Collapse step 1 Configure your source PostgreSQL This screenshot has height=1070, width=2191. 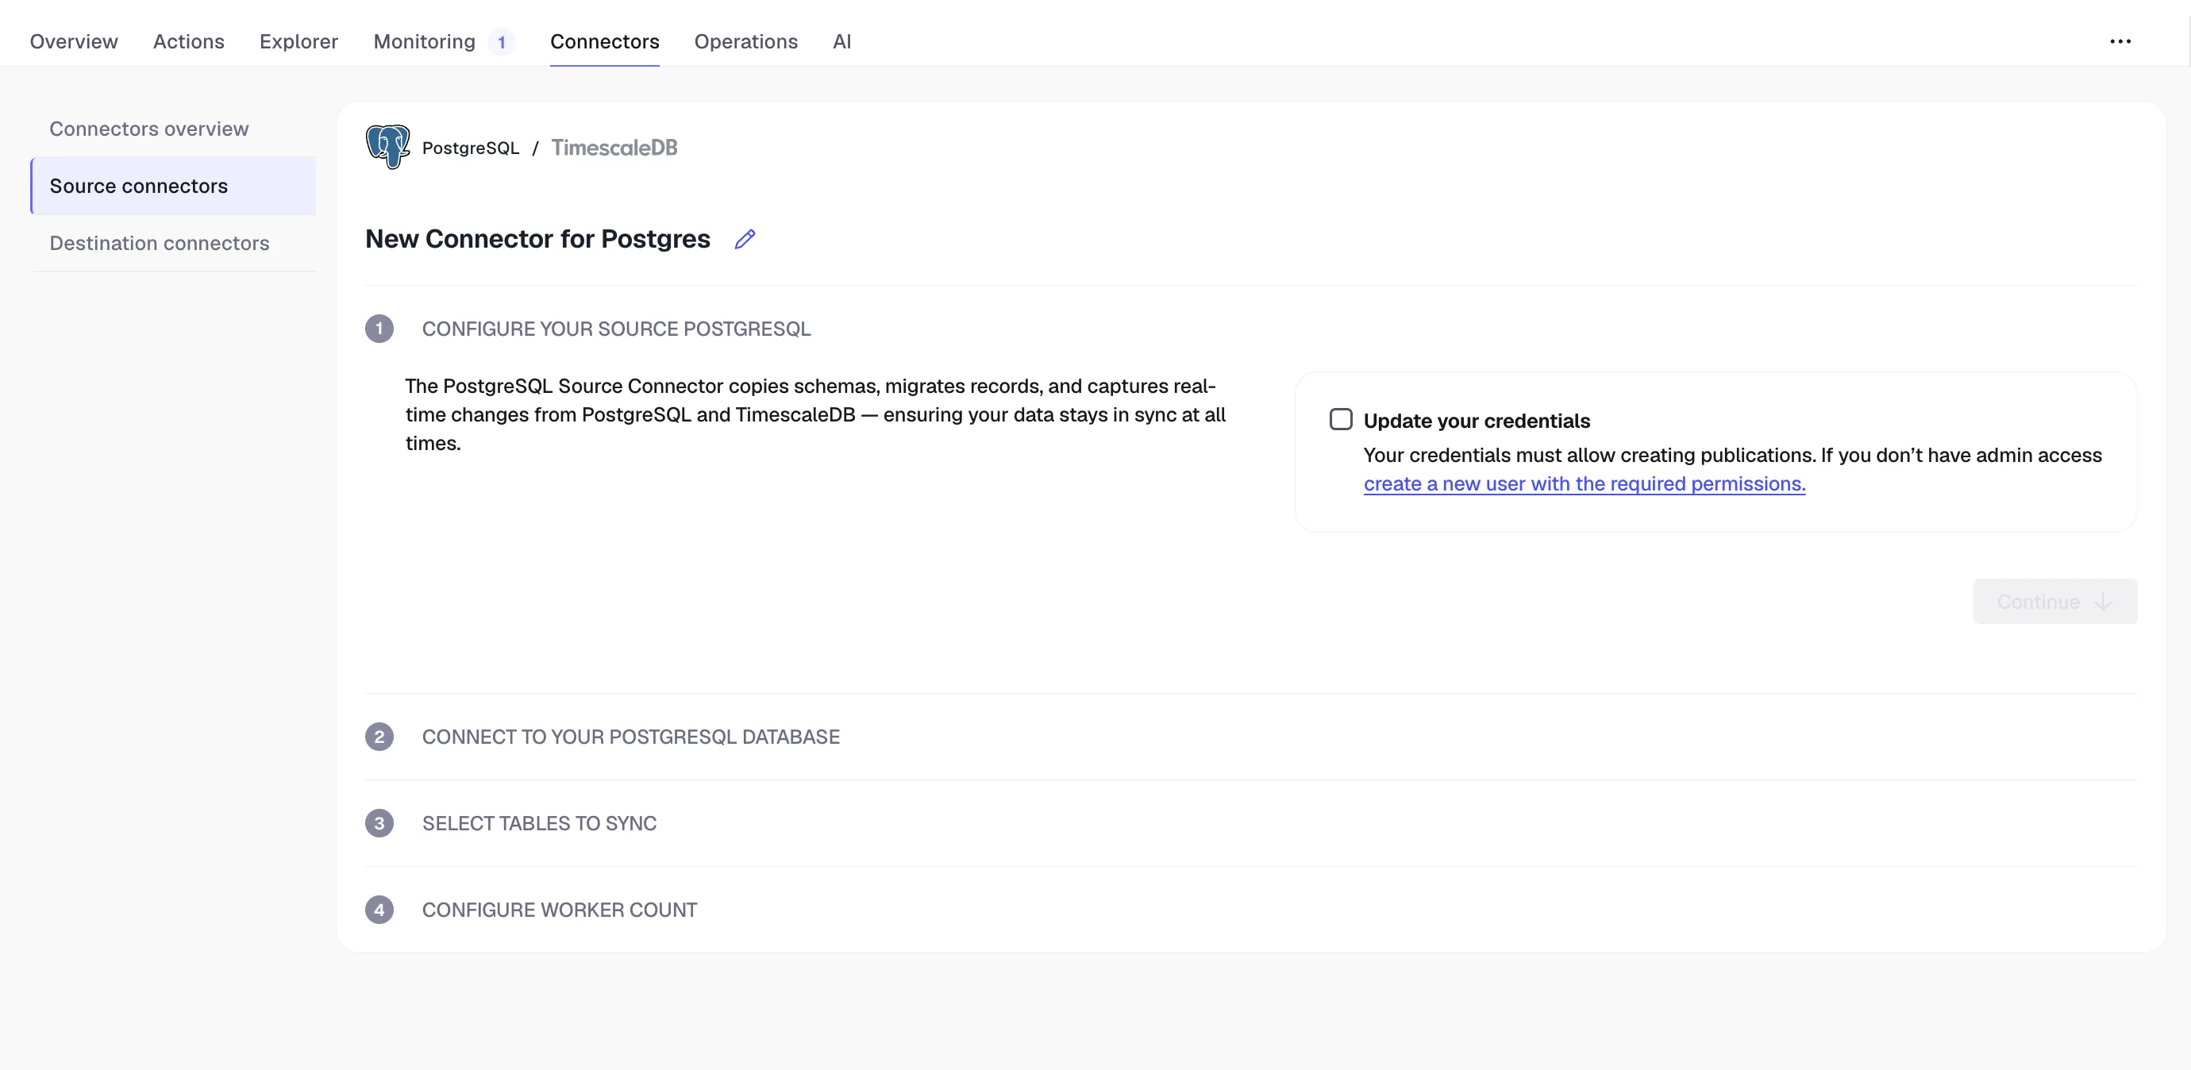(x=1250, y=329)
